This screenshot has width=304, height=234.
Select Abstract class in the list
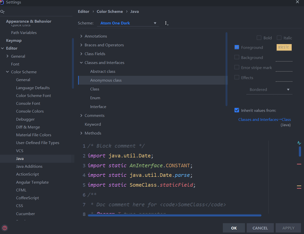pyautogui.click(x=103, y=72)
